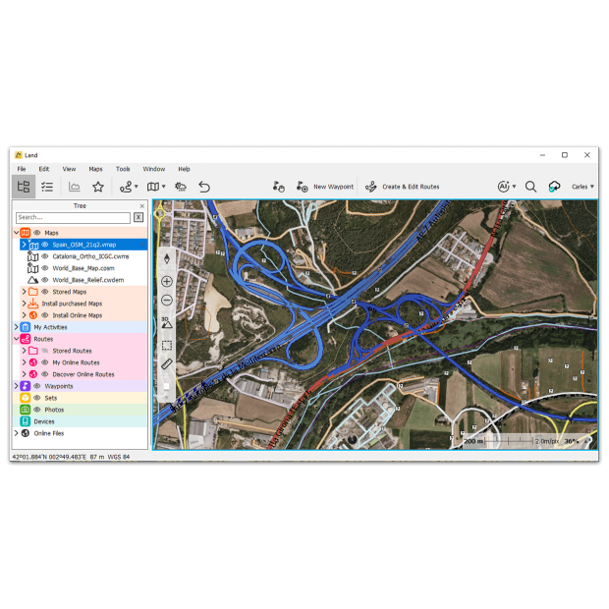
Task: Show hidden Stored Routes
Action: (45, 351)
